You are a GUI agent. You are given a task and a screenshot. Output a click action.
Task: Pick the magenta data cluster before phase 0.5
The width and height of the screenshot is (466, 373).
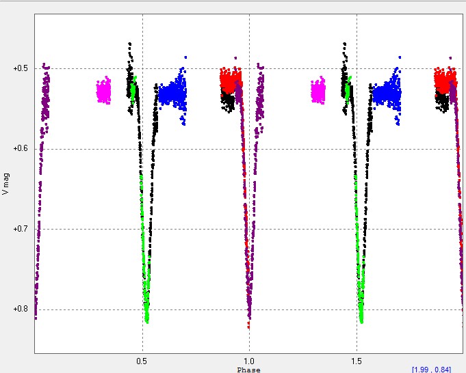pyautogui.click(x=103, y=90)
